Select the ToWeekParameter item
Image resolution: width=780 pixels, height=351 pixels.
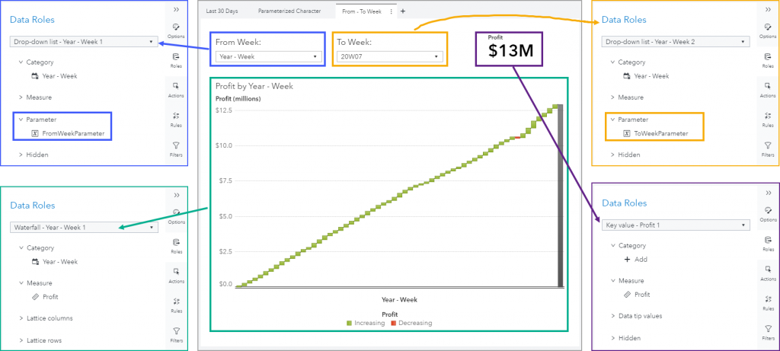[x=661, y=133]
